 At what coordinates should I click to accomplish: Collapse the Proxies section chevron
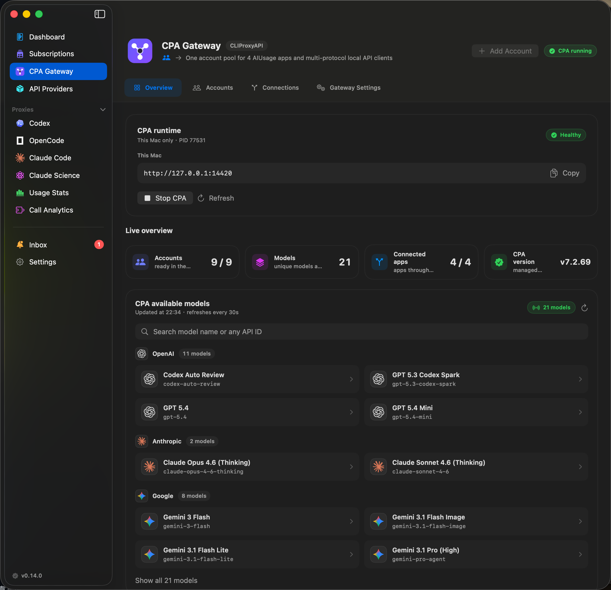[103, 110]
